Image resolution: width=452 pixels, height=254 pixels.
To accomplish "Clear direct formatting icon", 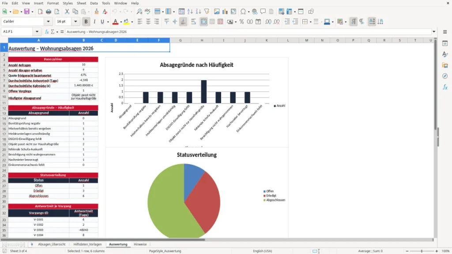I will point(105,11).
